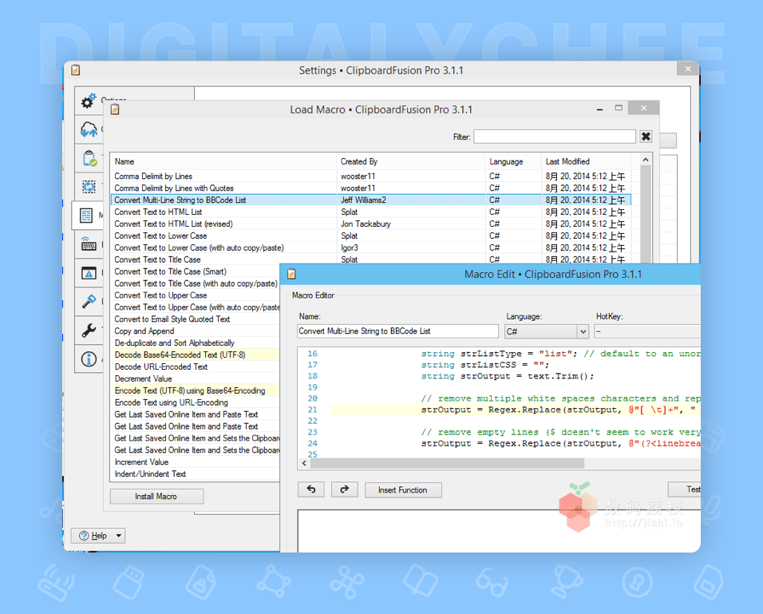Screen dimensions: 763x614
Task: Select 'Increment Value' macro
Action: (x=196, y=462)
